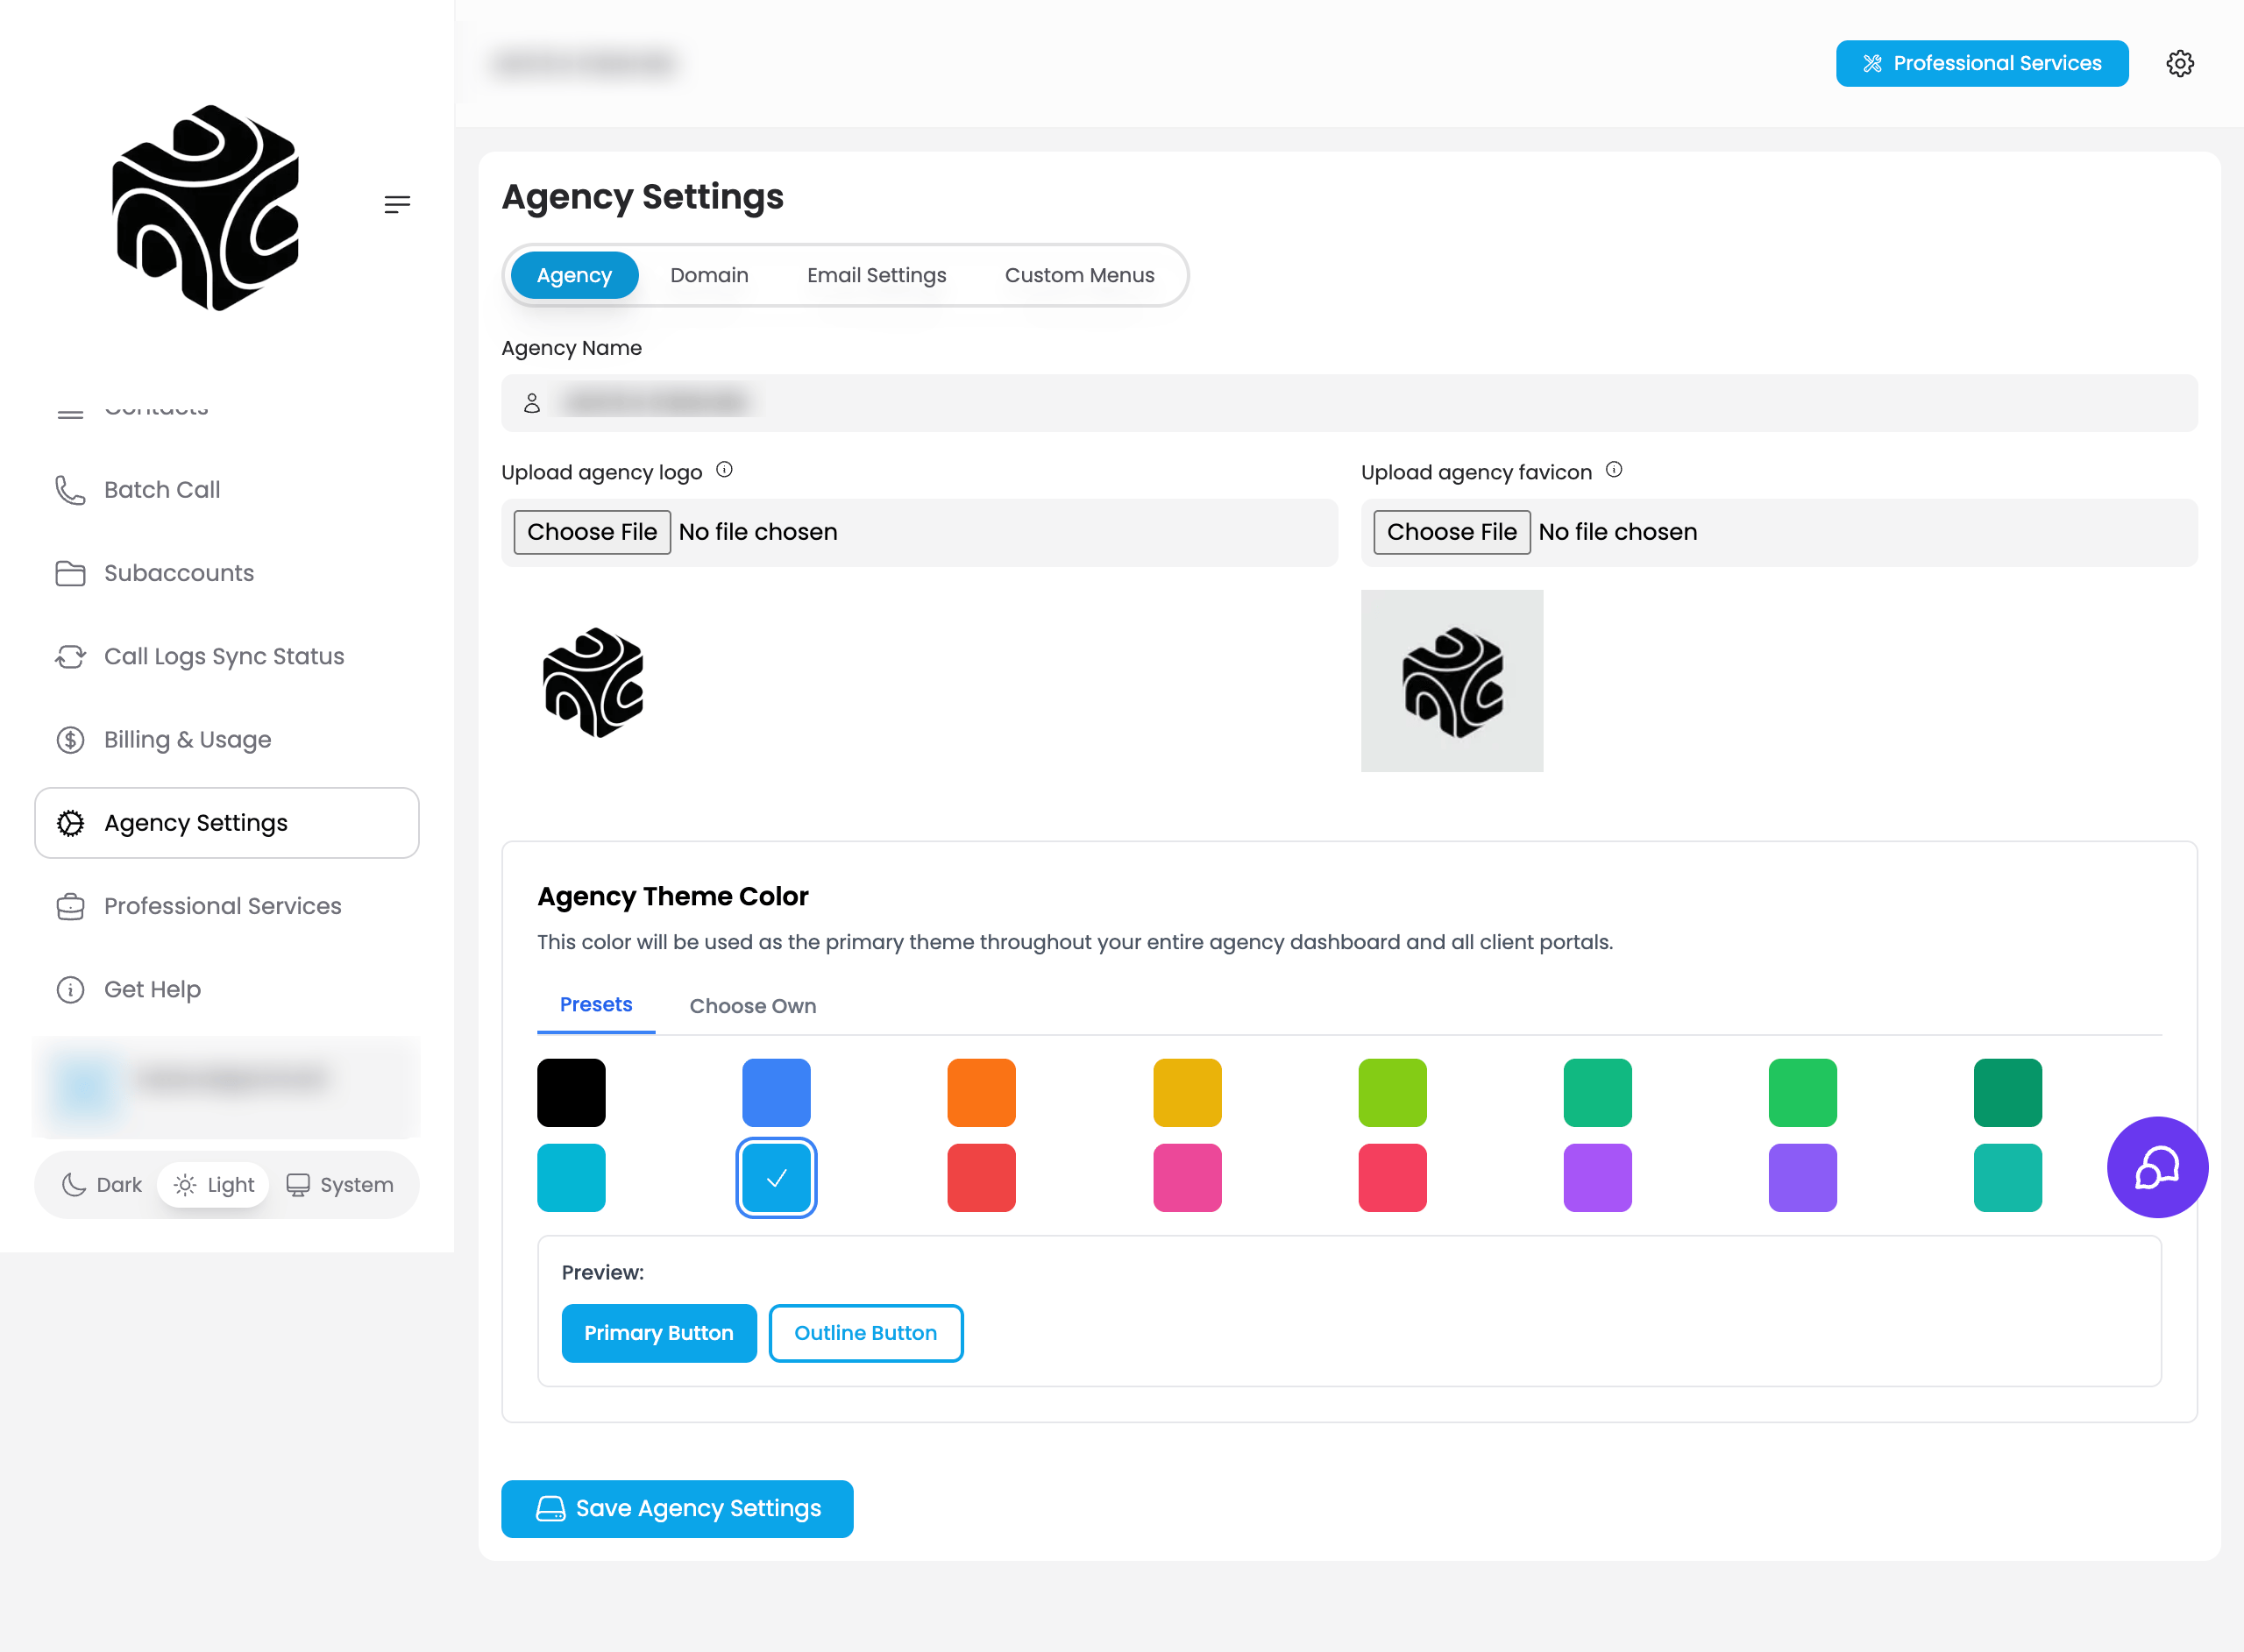Viewport: 2244px width, 1652px height.
Task: Collapse sidebar using the hamburger menu icon
Action: coord(397,204)
